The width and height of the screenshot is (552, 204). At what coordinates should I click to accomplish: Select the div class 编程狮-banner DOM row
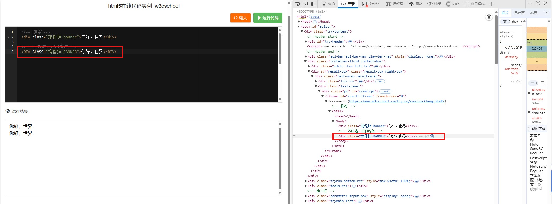click(x=377, y=126)
